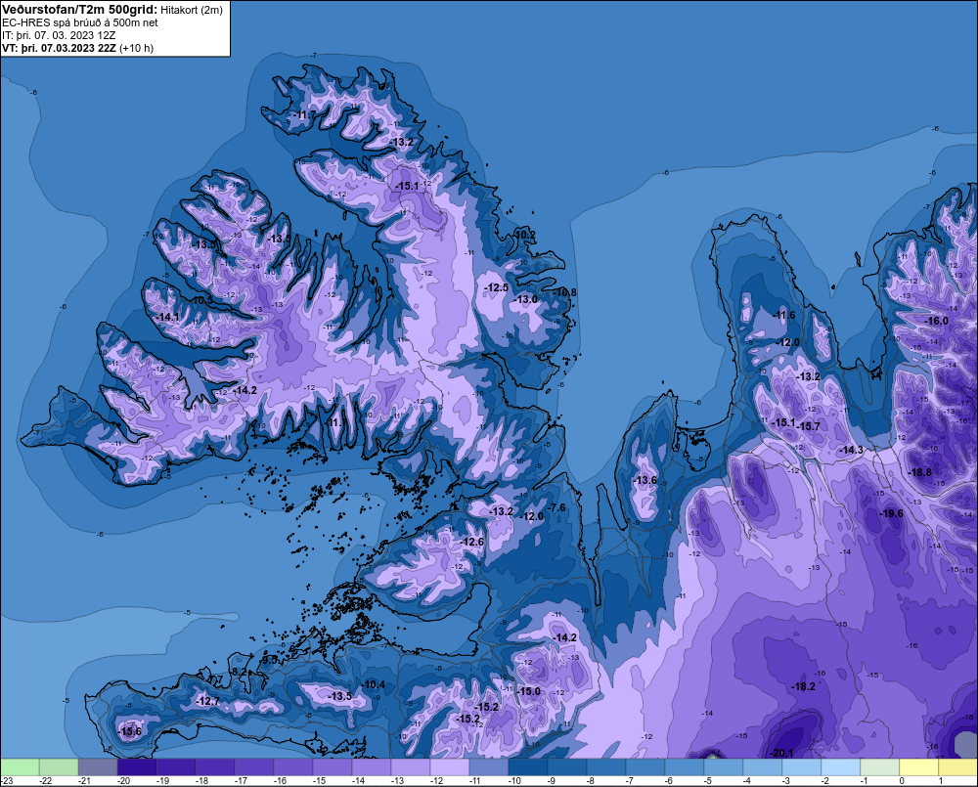Click the valid time "VT: þri. 07.03.2023 22Z"
The image size is (978, 787).
point(59,48)
